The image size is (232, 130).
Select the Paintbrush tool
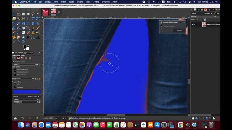coord(33,28)
